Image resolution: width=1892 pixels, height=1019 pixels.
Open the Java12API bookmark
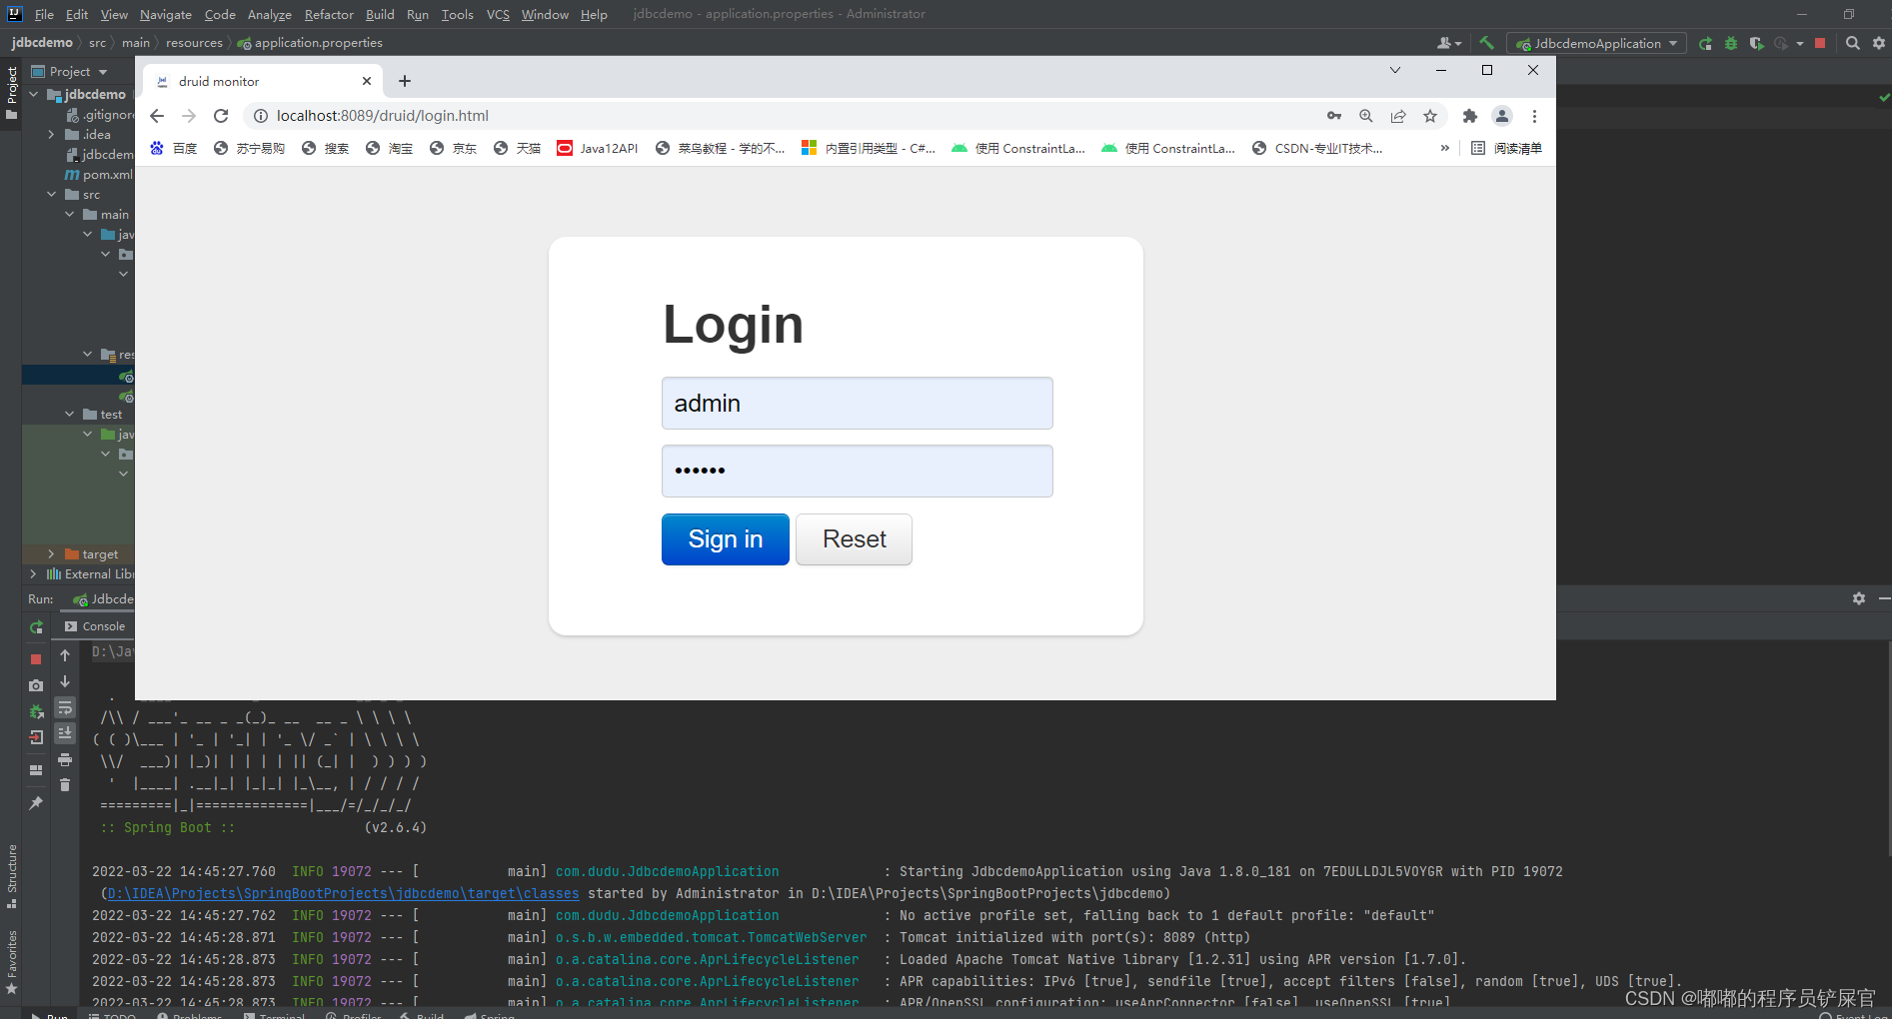coord(598,148)
